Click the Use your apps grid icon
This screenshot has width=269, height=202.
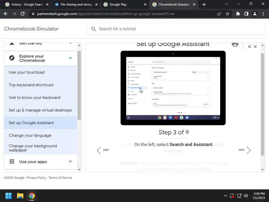coord(12,161)
